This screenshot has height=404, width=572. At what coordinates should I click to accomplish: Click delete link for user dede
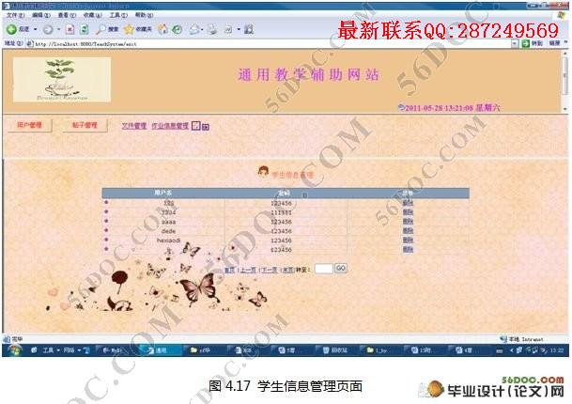408,230
